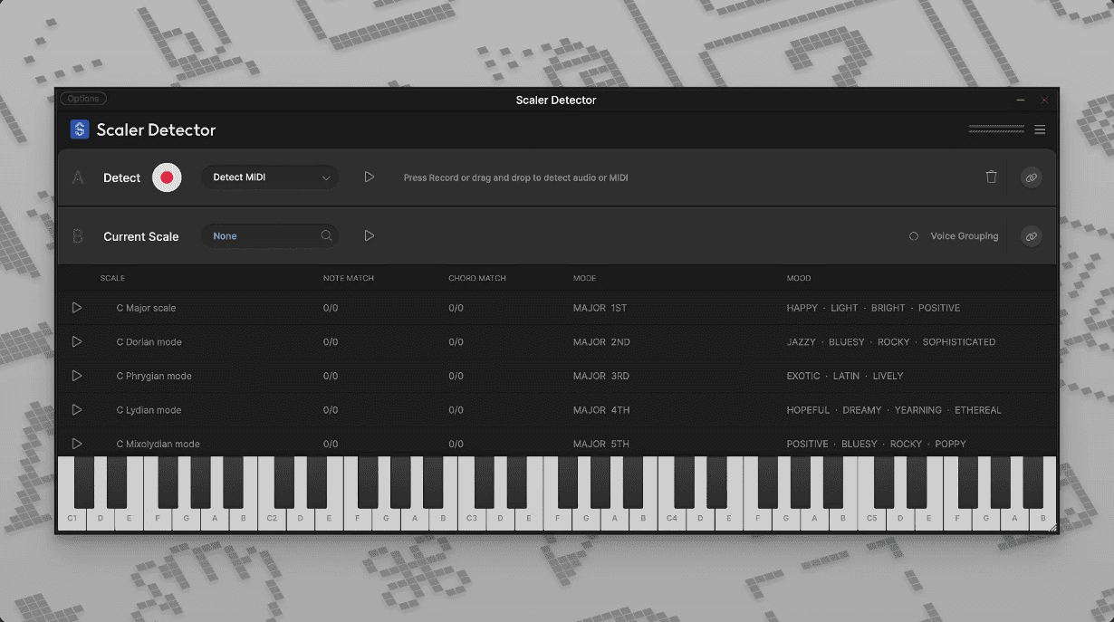
Task: Click the HOPEFUL mood tag
Action: [x=808, y=410]
